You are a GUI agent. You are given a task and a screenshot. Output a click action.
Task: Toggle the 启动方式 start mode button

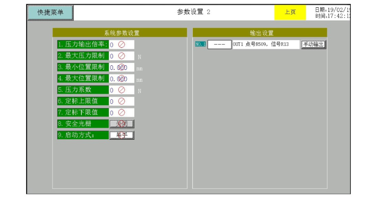tap(122, 135)
